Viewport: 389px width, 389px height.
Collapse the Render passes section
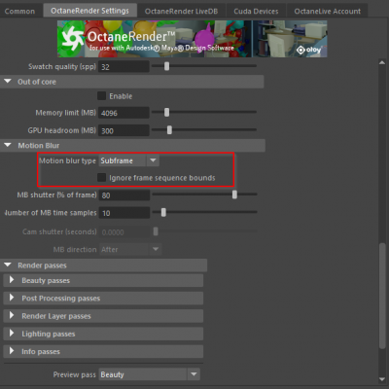click(8, 265)
